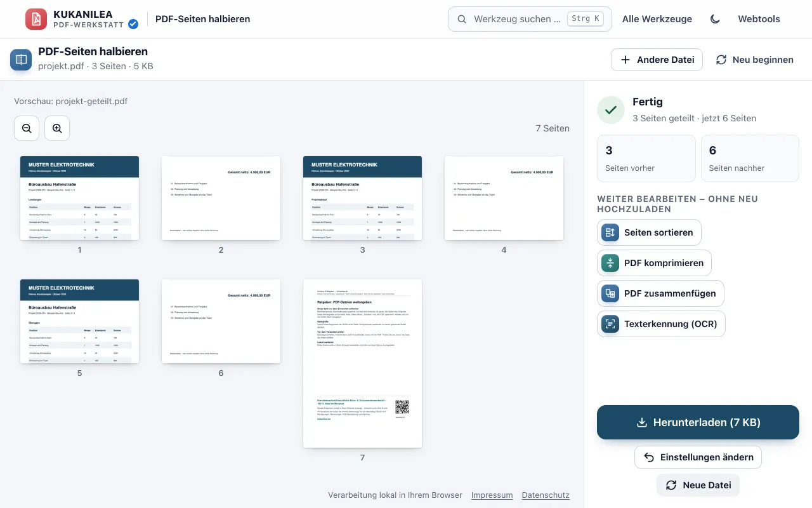Click '3 Seiten geteilt · jetzt 6 Seiten' text
Viewport: 812px width, 508px height.
point(694,118)
